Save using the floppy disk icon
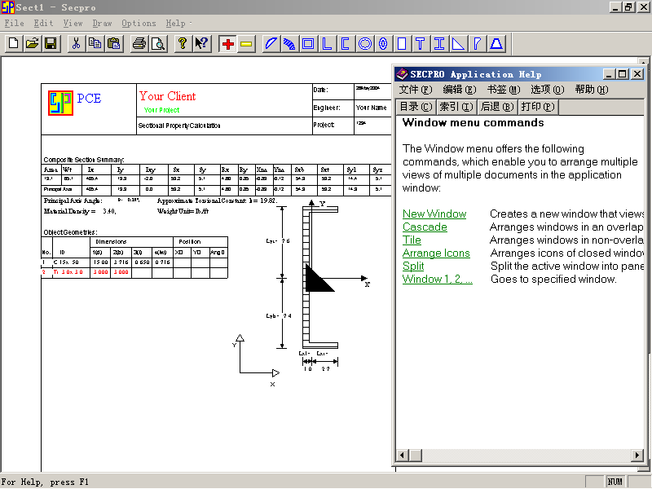Viewport: 652px width, 489px height. [51, 44]
